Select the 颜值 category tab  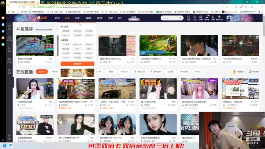coord(111,72)
